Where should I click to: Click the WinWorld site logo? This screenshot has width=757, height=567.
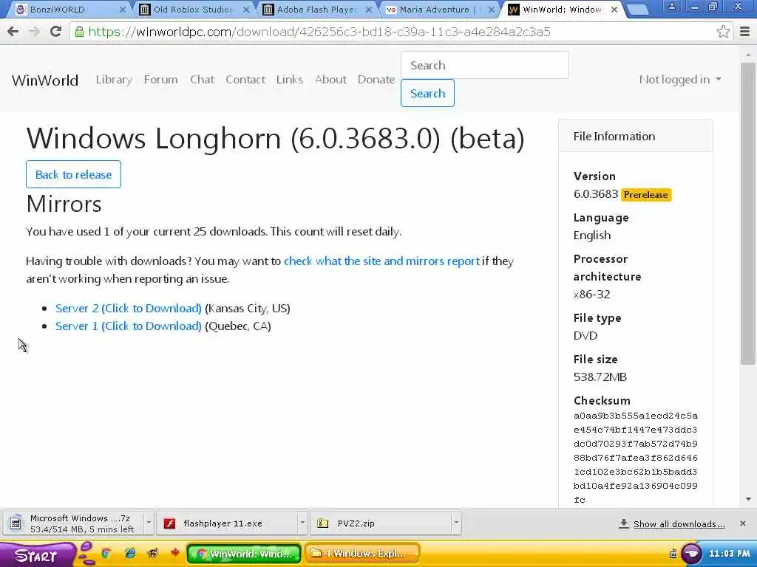(x=45, y=80)
